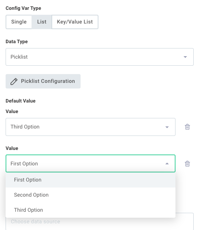Open Picklist Configuration

43,81
